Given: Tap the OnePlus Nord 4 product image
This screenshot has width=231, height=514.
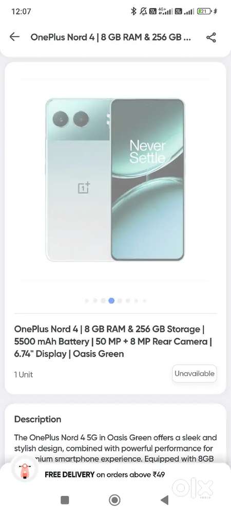Looking at the screenshot, I should [x=115, y=179].
